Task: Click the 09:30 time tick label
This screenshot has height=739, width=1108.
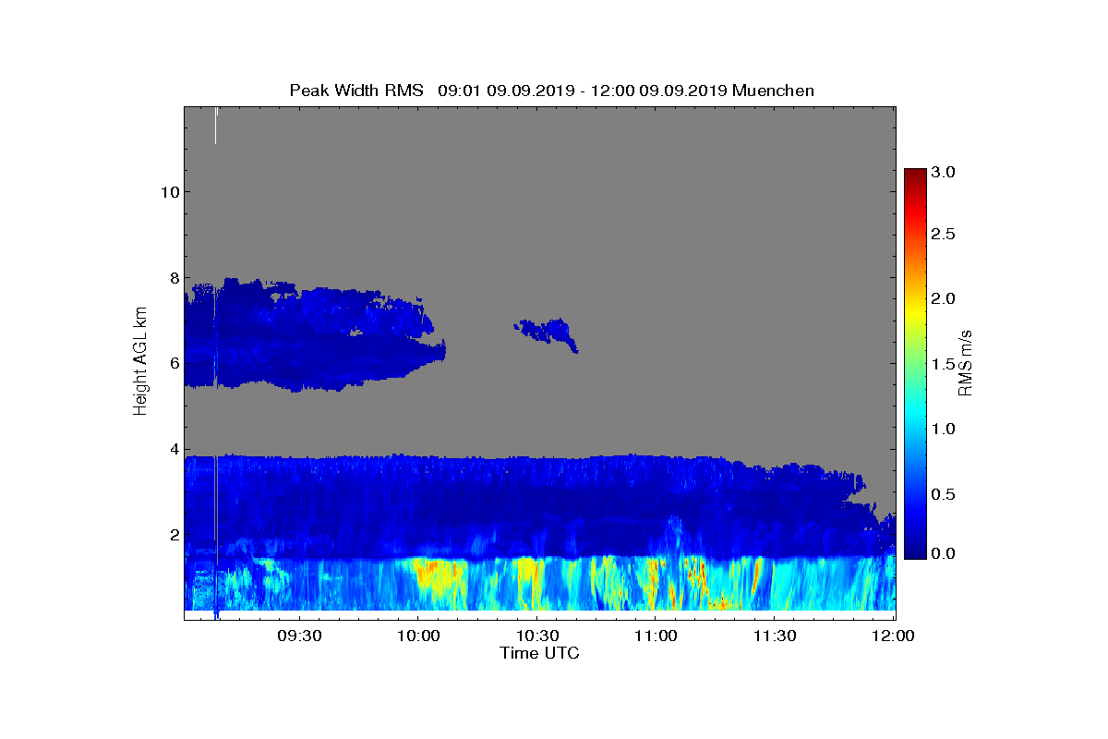Action: click(x=299, y=636)
